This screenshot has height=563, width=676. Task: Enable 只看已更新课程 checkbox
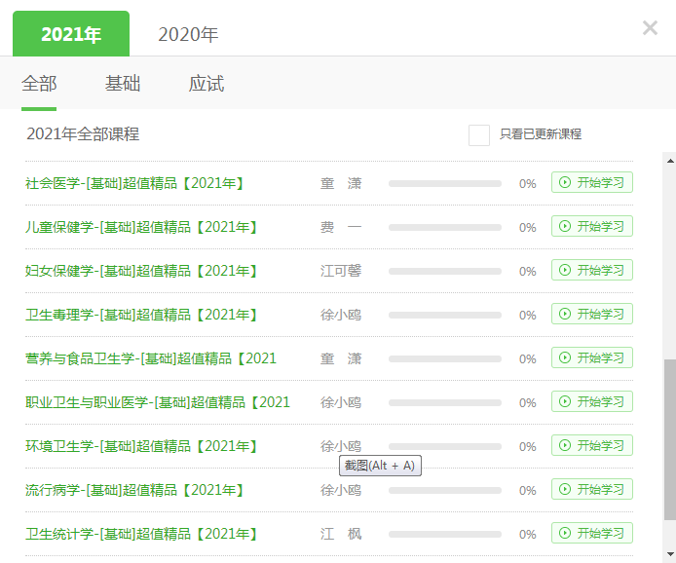(478, 134)
